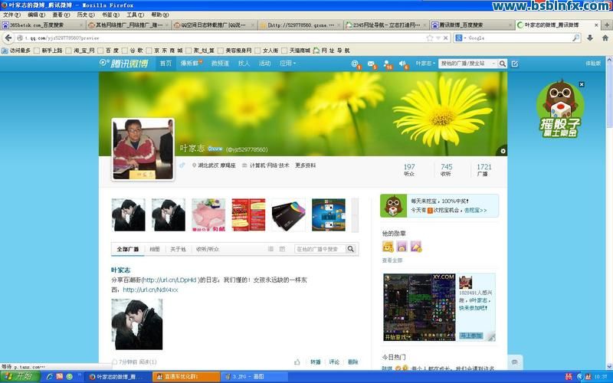Click the dice mascot promotion
The height and width of the screenshot is (383, 613).
coord(560,109)
